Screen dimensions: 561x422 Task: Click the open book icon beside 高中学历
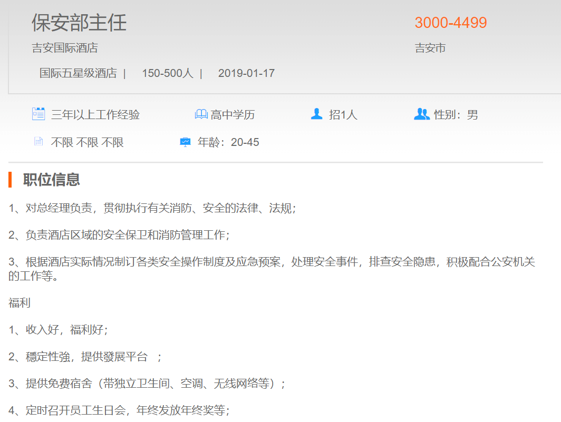coord(201,114)
